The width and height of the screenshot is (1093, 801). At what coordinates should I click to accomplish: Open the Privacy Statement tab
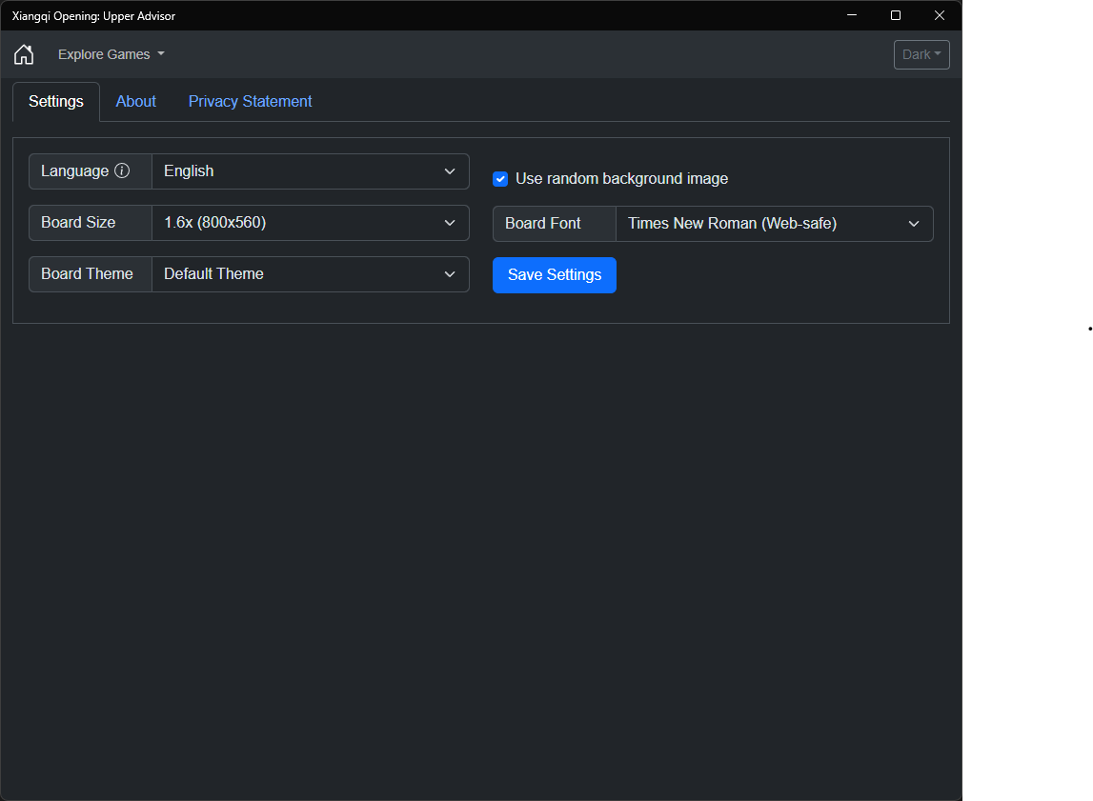click(250, 101)
